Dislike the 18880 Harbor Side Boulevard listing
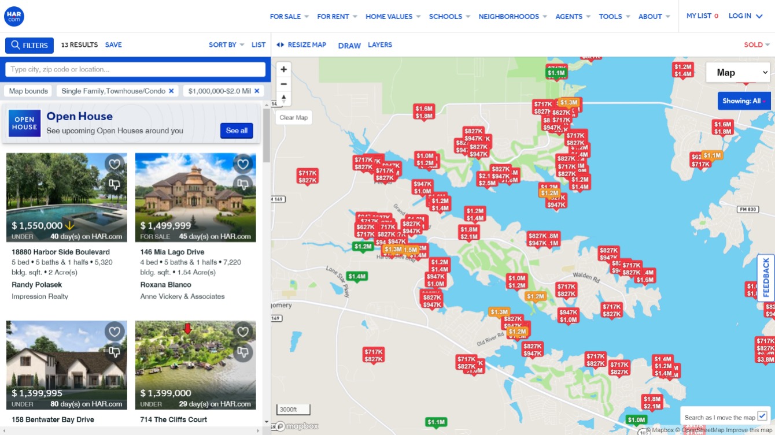 pos(115,184)
